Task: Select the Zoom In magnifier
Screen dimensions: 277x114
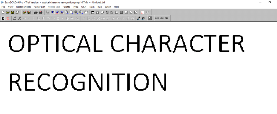Action: click(x=67, y=12)
